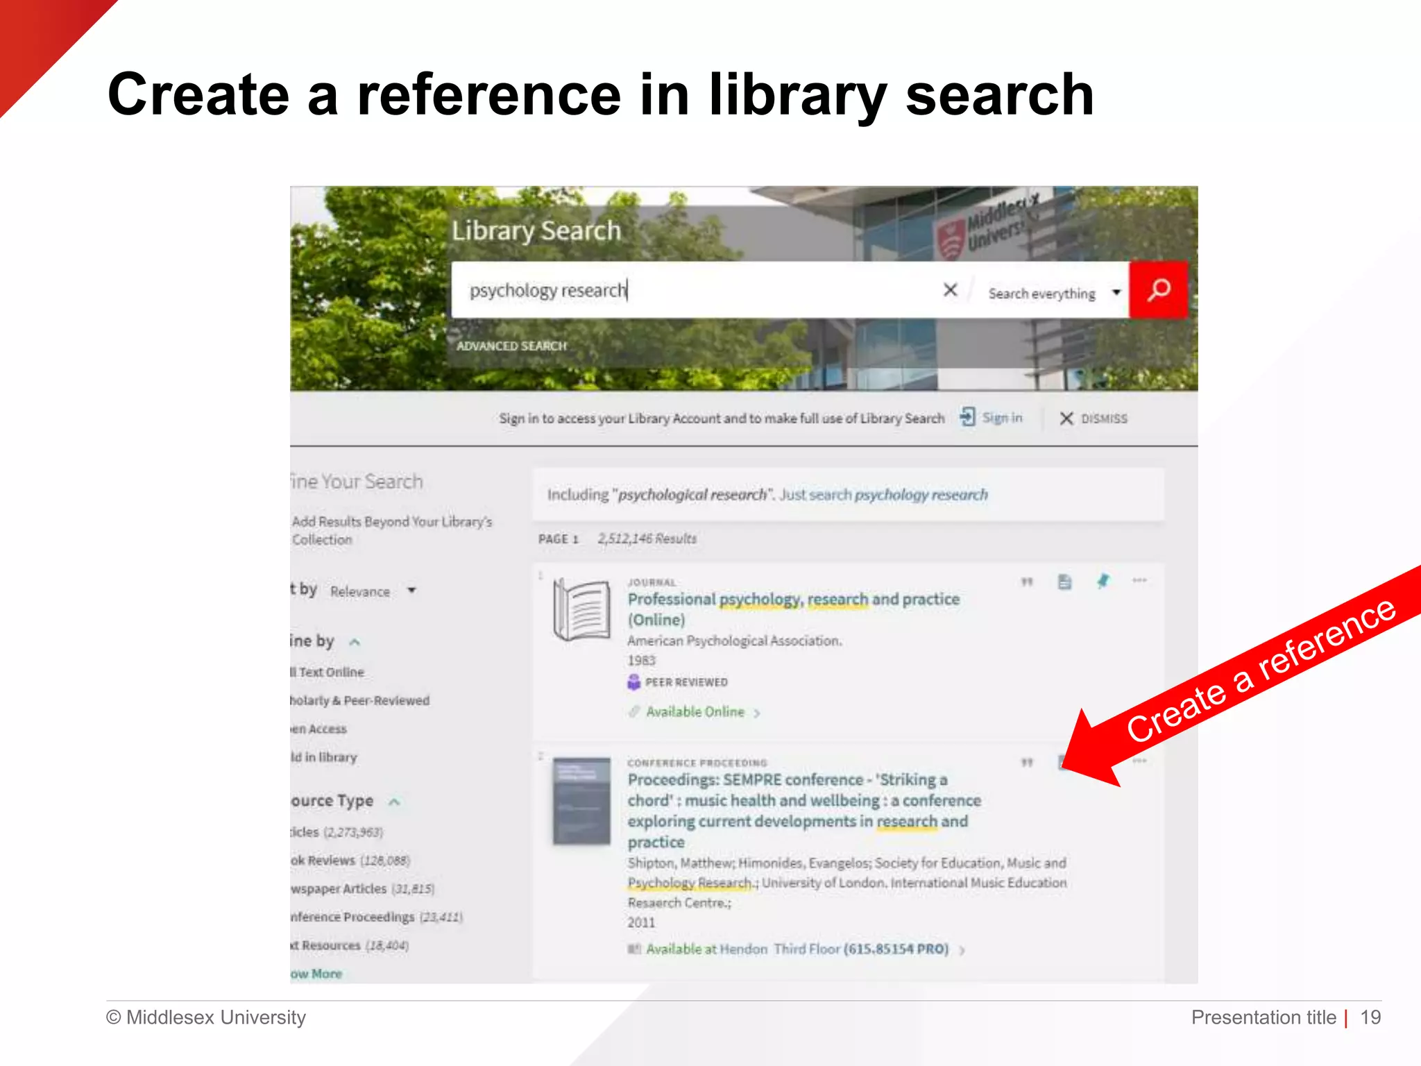Screen dimensions: 1421x1066
Task: Open Professional psychology, research and practice title
Action: (793, 609)
